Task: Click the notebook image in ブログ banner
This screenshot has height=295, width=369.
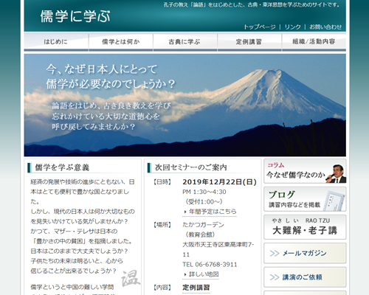Action: (334, 201)
